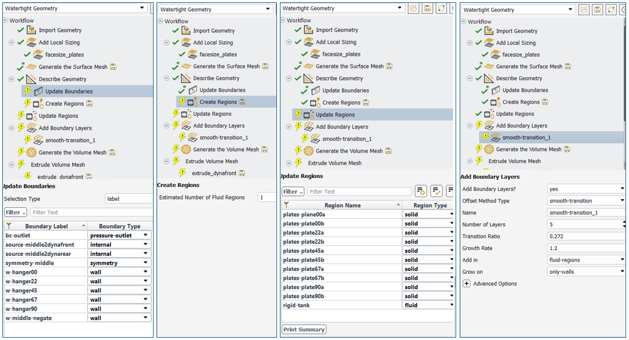Select the source-middle2dynarear boundary label
Image resolution: width=629 pixels, height=340 pixels.
click(38, 254)
